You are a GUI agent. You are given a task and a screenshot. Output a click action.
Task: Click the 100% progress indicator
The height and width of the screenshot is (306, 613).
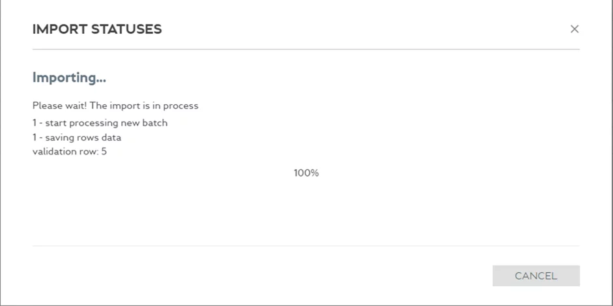coord(306,173)
